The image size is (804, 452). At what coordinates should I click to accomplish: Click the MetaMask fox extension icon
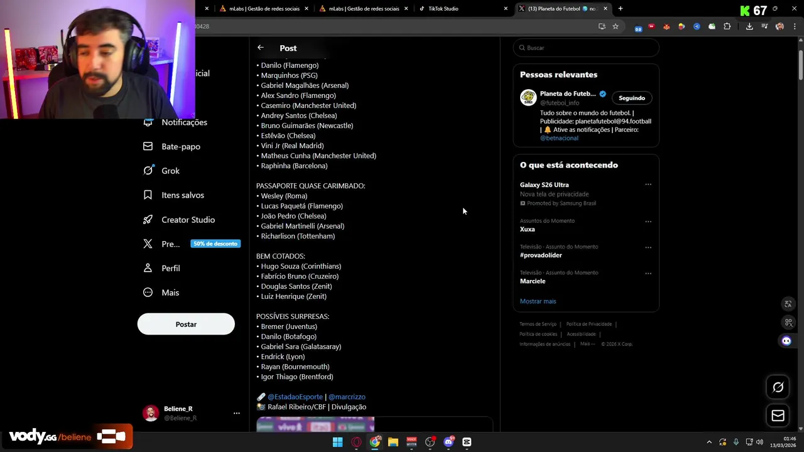point(666,26)
